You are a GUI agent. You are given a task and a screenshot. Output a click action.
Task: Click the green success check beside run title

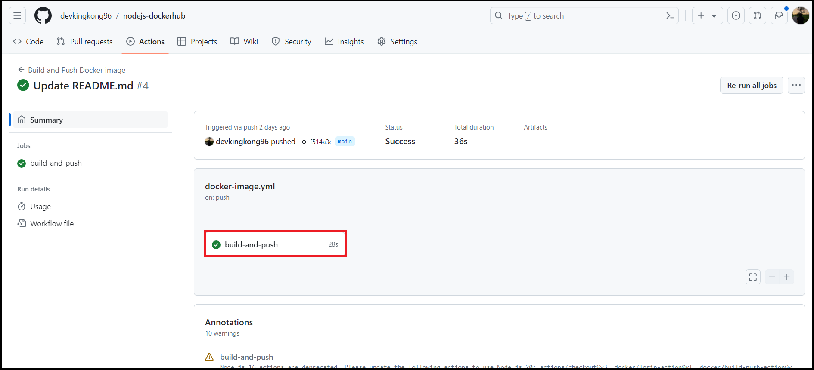pyautogui.click(x=23, y=85)
